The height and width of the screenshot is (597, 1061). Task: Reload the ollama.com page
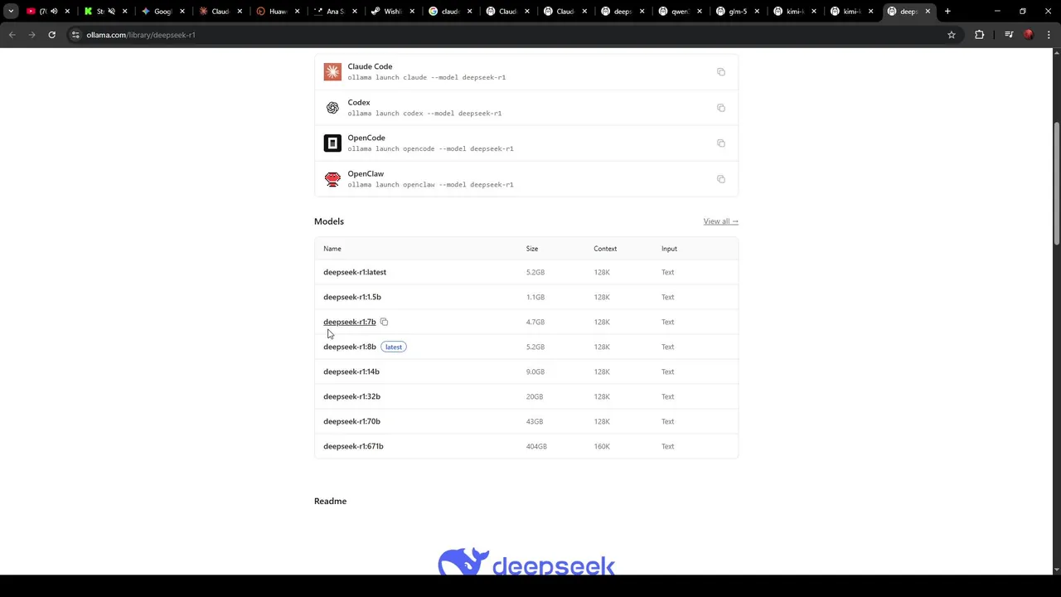[x=51, y=35]
